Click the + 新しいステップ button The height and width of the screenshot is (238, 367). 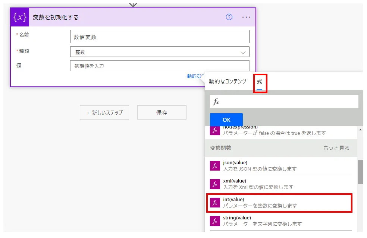(104, 112)
